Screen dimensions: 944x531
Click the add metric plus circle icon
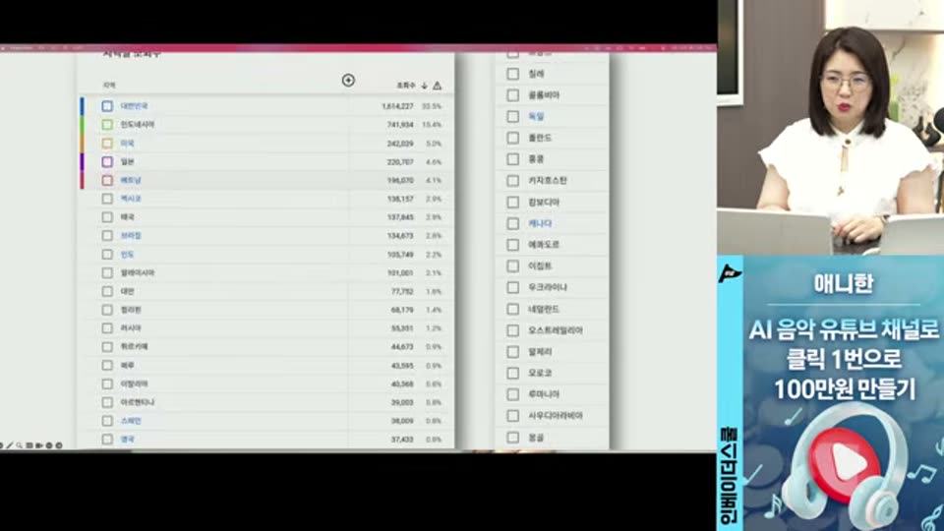(x=348, y=80)
